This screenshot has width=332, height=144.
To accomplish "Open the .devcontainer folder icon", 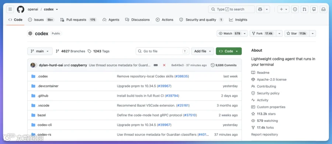I will [x=33, y=86].
